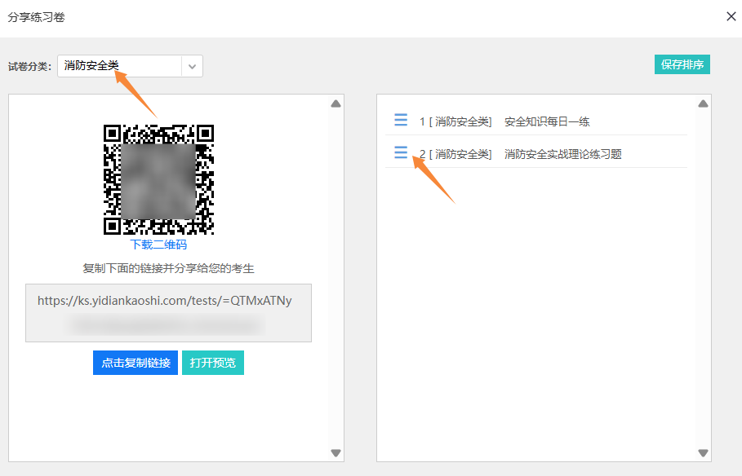The image size is (742, 476).
Task: Click the 复制下面的链接 instruction text
Action: click(x=168, y=267)
